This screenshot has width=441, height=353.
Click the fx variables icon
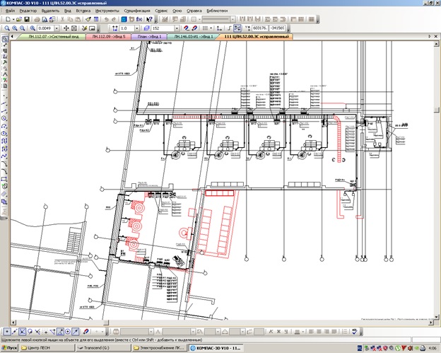point(139,19)
